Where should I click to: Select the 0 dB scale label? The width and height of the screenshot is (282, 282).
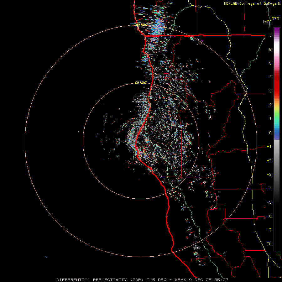coord(270,133)
